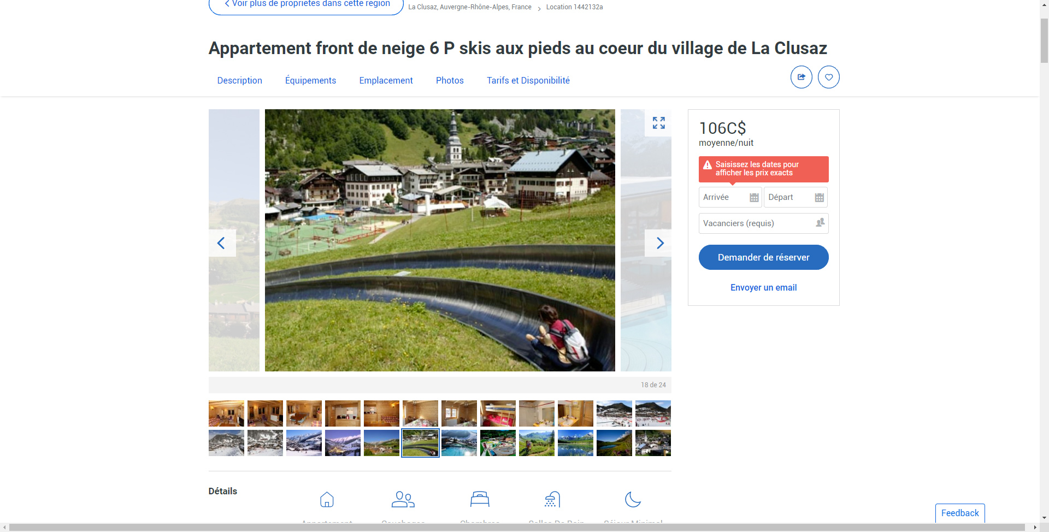Screen dimensions: 1049x532
Task: Show previous photo with left arrow
Action: [222, 243]
